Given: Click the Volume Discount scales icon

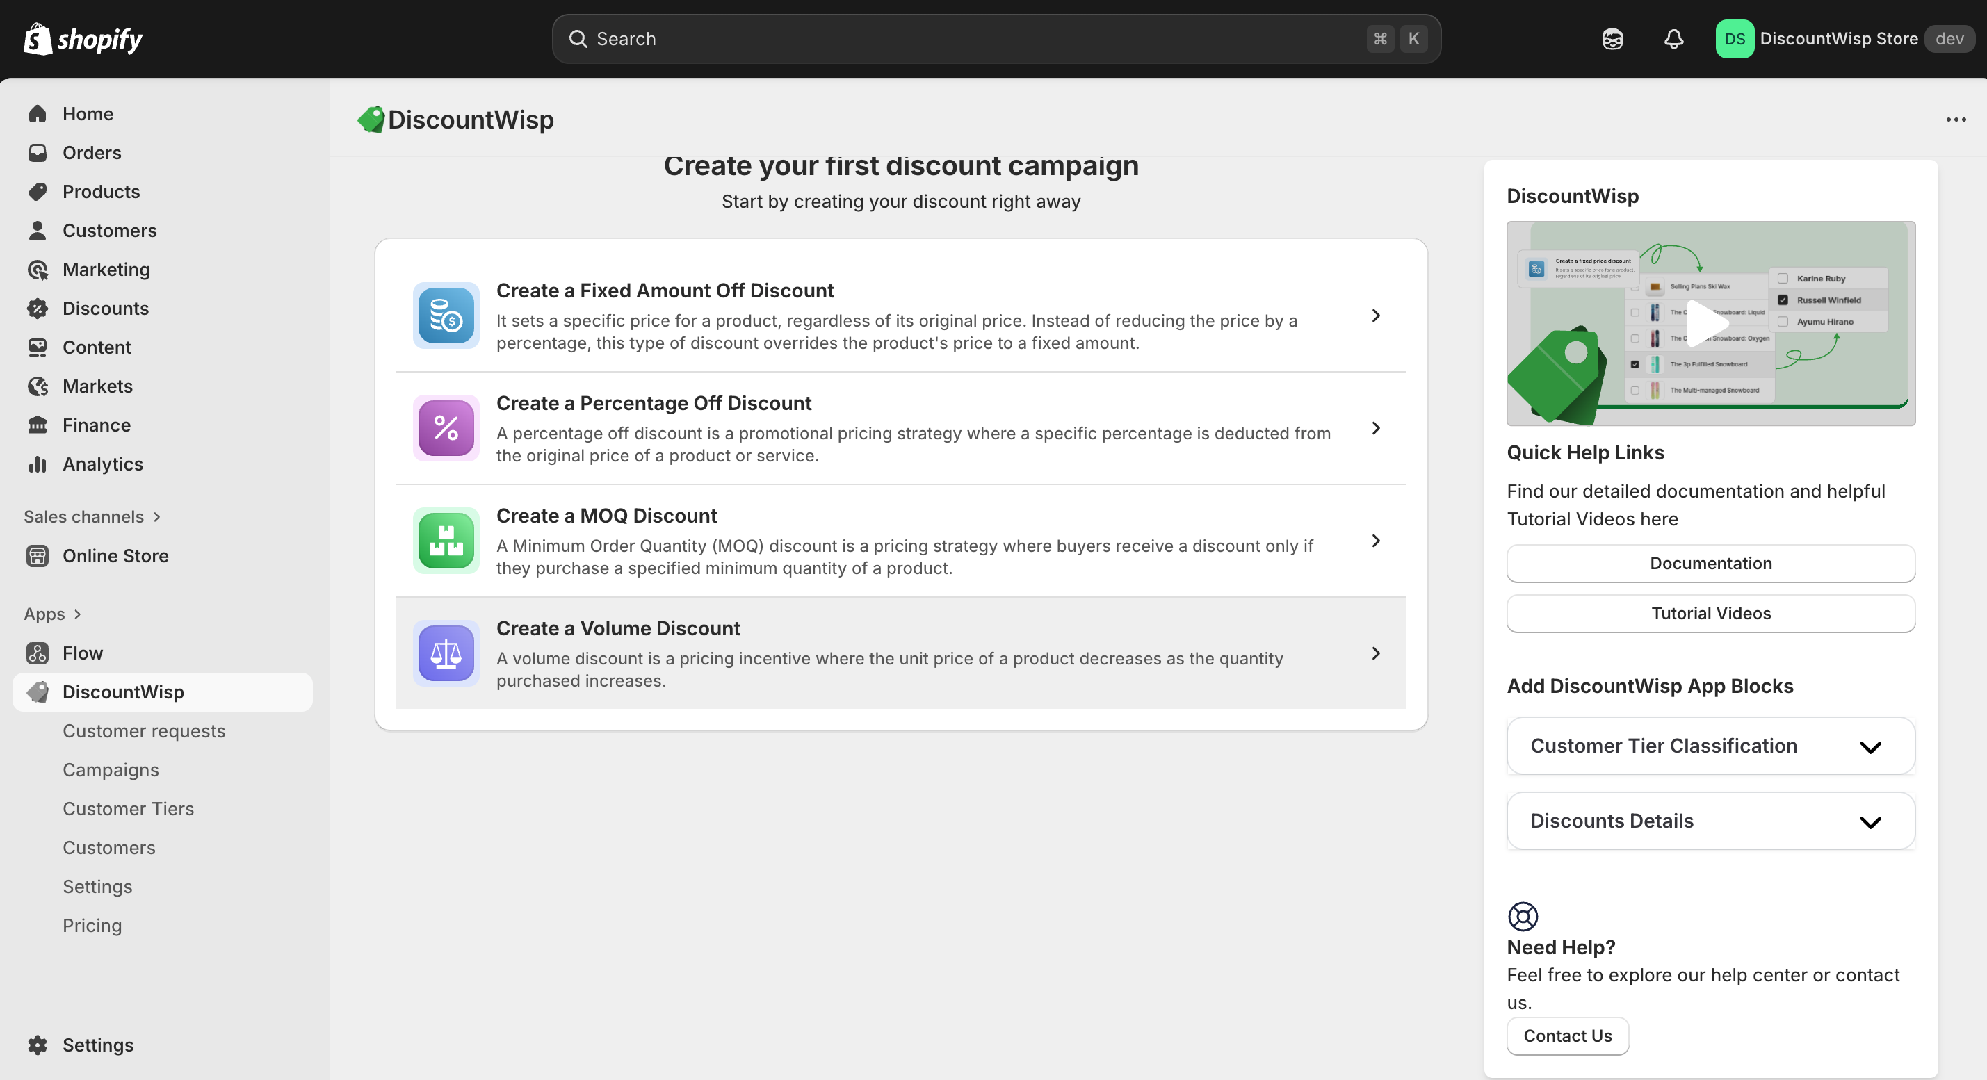Looking at the screenshot, I should click(x=446, y=653).
